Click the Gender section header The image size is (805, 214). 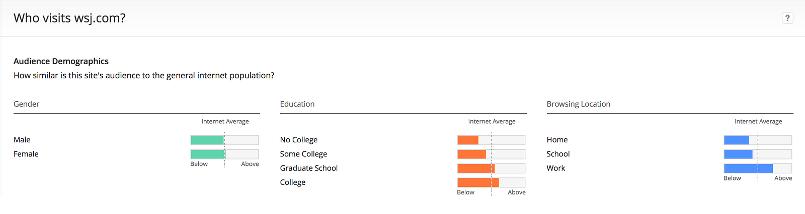coord(27,104)
